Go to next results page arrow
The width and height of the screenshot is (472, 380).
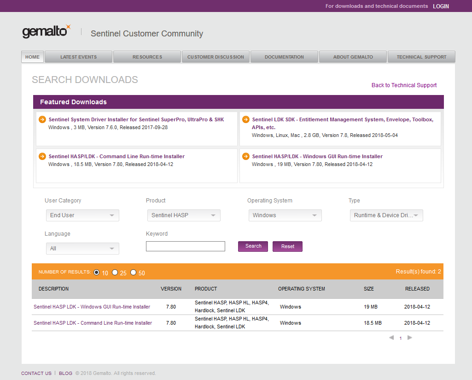point(410,338)
